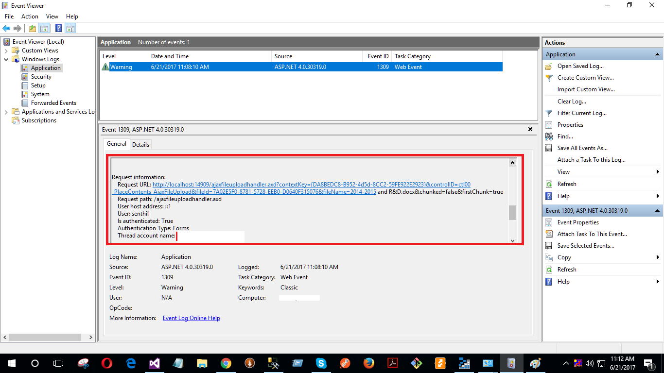Image resolution: width=664 pixels, height=373 pixels.
Task: Select the Security log in the tree
Action: coord(41,76)
